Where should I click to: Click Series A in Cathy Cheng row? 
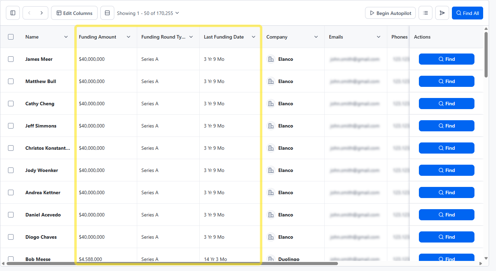click(150, 104)
